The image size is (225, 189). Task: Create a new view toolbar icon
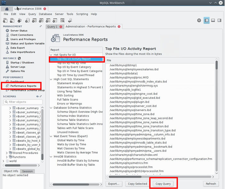click(41, 21)
